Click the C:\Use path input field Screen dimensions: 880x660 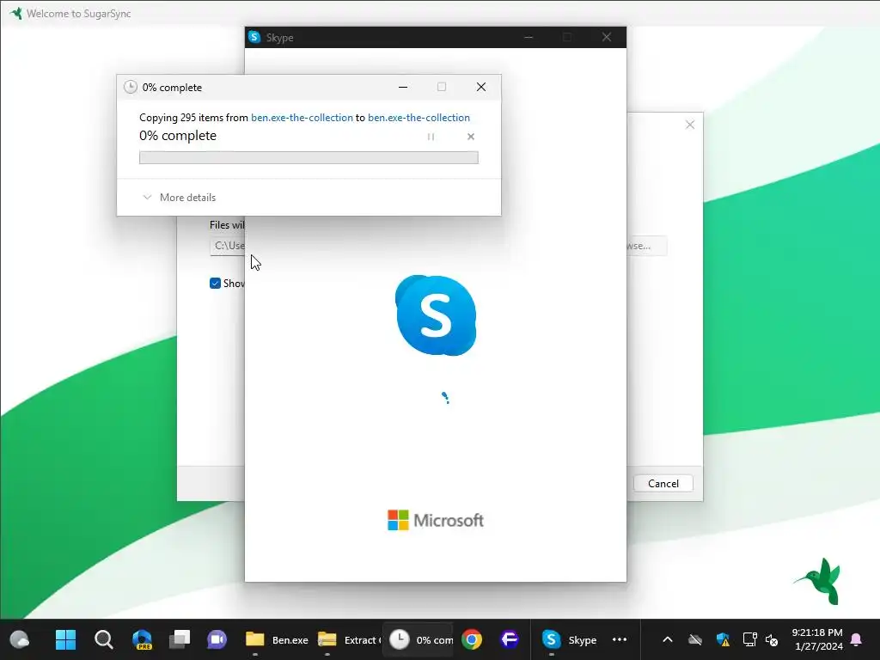coord(227,246)
